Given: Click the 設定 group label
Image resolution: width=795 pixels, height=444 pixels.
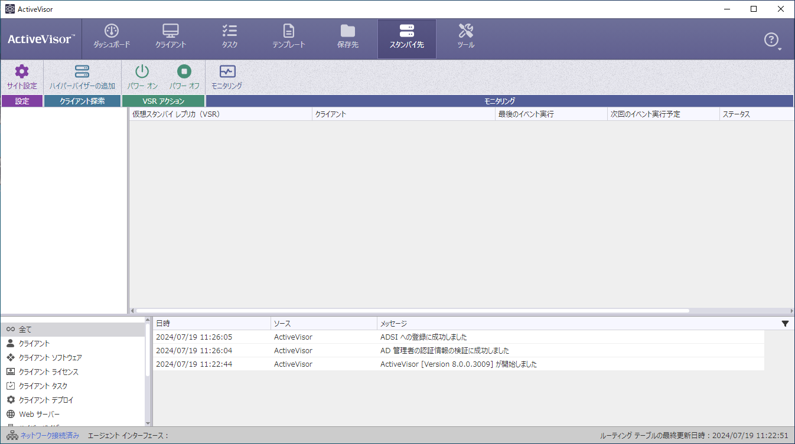Looking at the screenshot, I should pos(22,101).
